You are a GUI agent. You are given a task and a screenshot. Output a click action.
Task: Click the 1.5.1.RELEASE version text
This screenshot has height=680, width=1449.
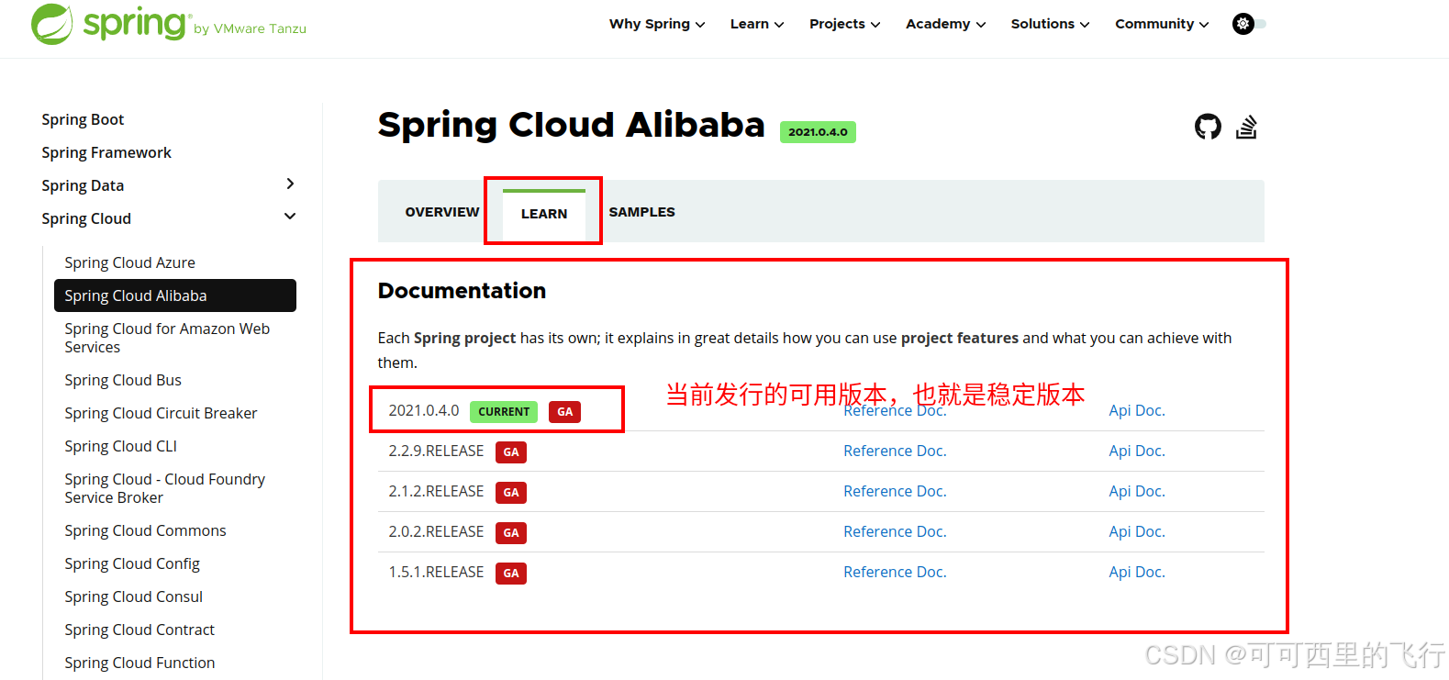click(436, 572)
